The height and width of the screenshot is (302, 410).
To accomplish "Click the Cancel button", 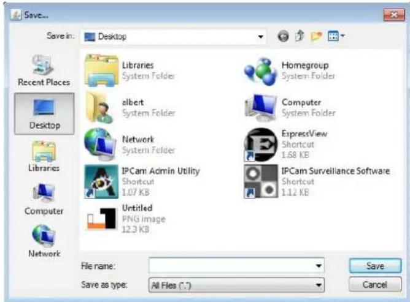I will point(375,284).
